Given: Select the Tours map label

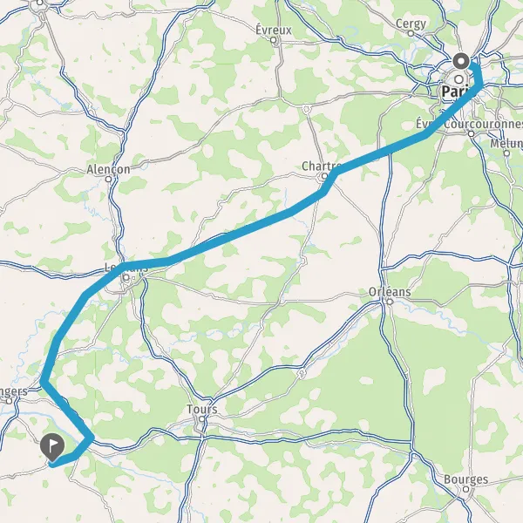Looking at the screenshot, I should coord(202,409).
